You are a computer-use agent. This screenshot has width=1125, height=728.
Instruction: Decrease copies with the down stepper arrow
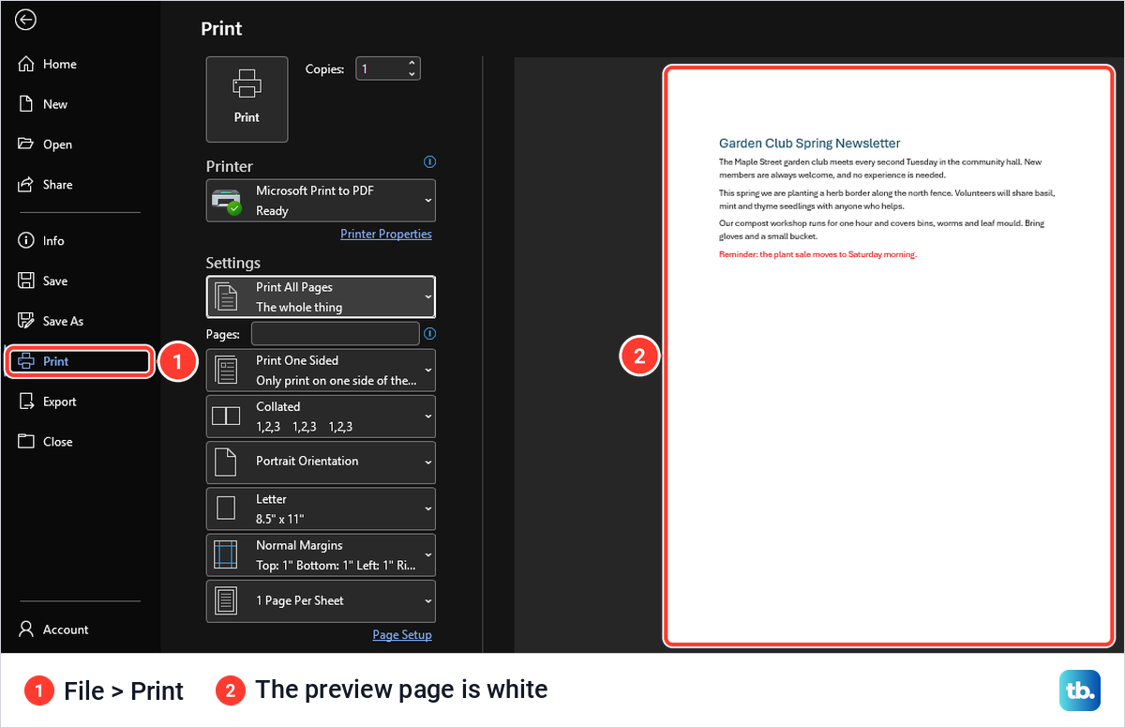pos(412,74)
